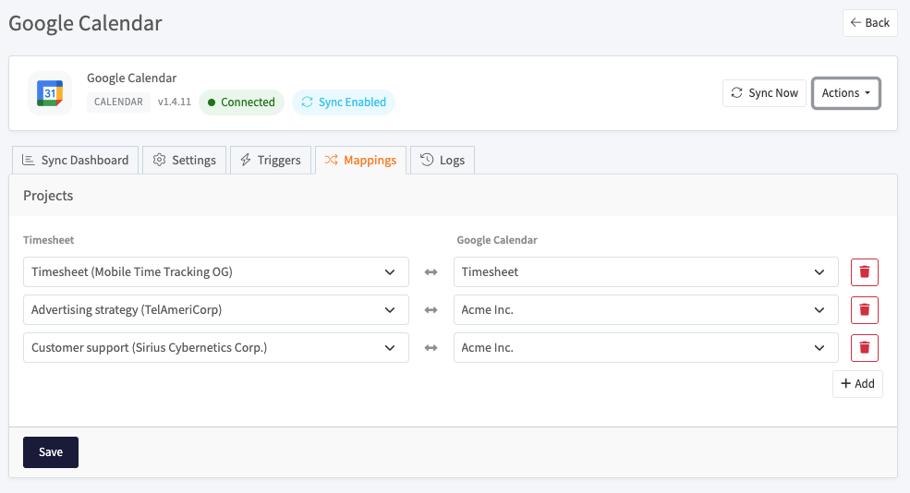The height and width of the screenshot is (493, 910).
Task: Delete the Timesheet (Mobile Time Tracking OG) mapping
Action: coord(864,272)
